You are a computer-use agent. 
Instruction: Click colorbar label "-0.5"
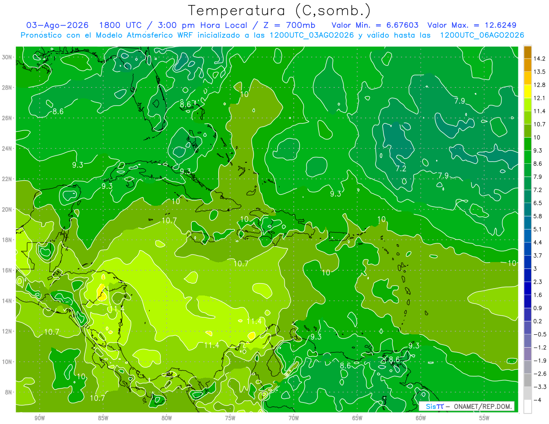coord(539,334)
